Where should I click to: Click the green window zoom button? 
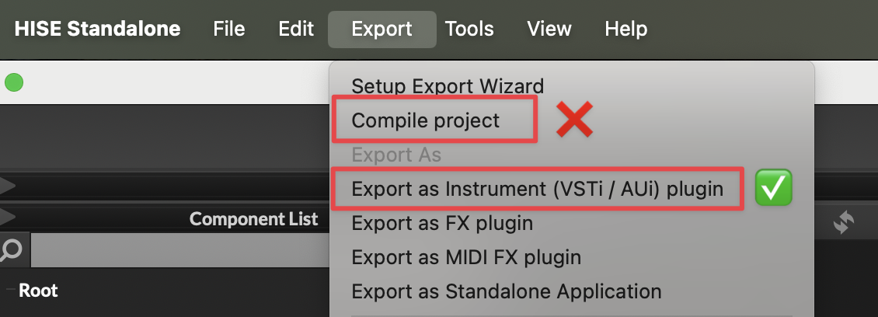pyautogui.click(x=14, y=82)
